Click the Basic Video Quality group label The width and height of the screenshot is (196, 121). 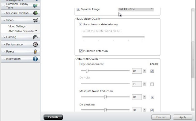89,19
